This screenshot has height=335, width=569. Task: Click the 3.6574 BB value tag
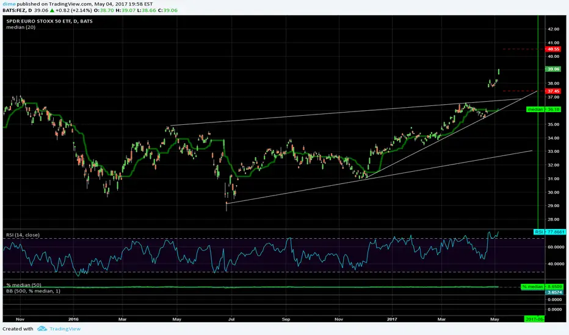coord(554,292)
